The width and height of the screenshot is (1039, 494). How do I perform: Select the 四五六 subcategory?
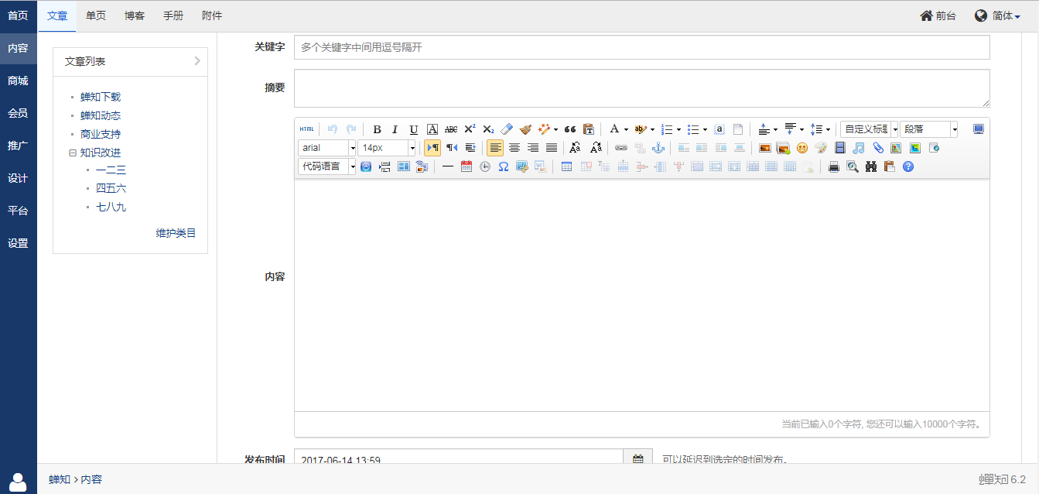(111, 188)
